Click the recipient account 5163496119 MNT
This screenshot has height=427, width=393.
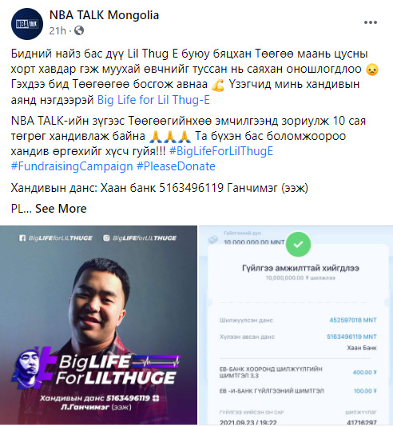[351, 337]
